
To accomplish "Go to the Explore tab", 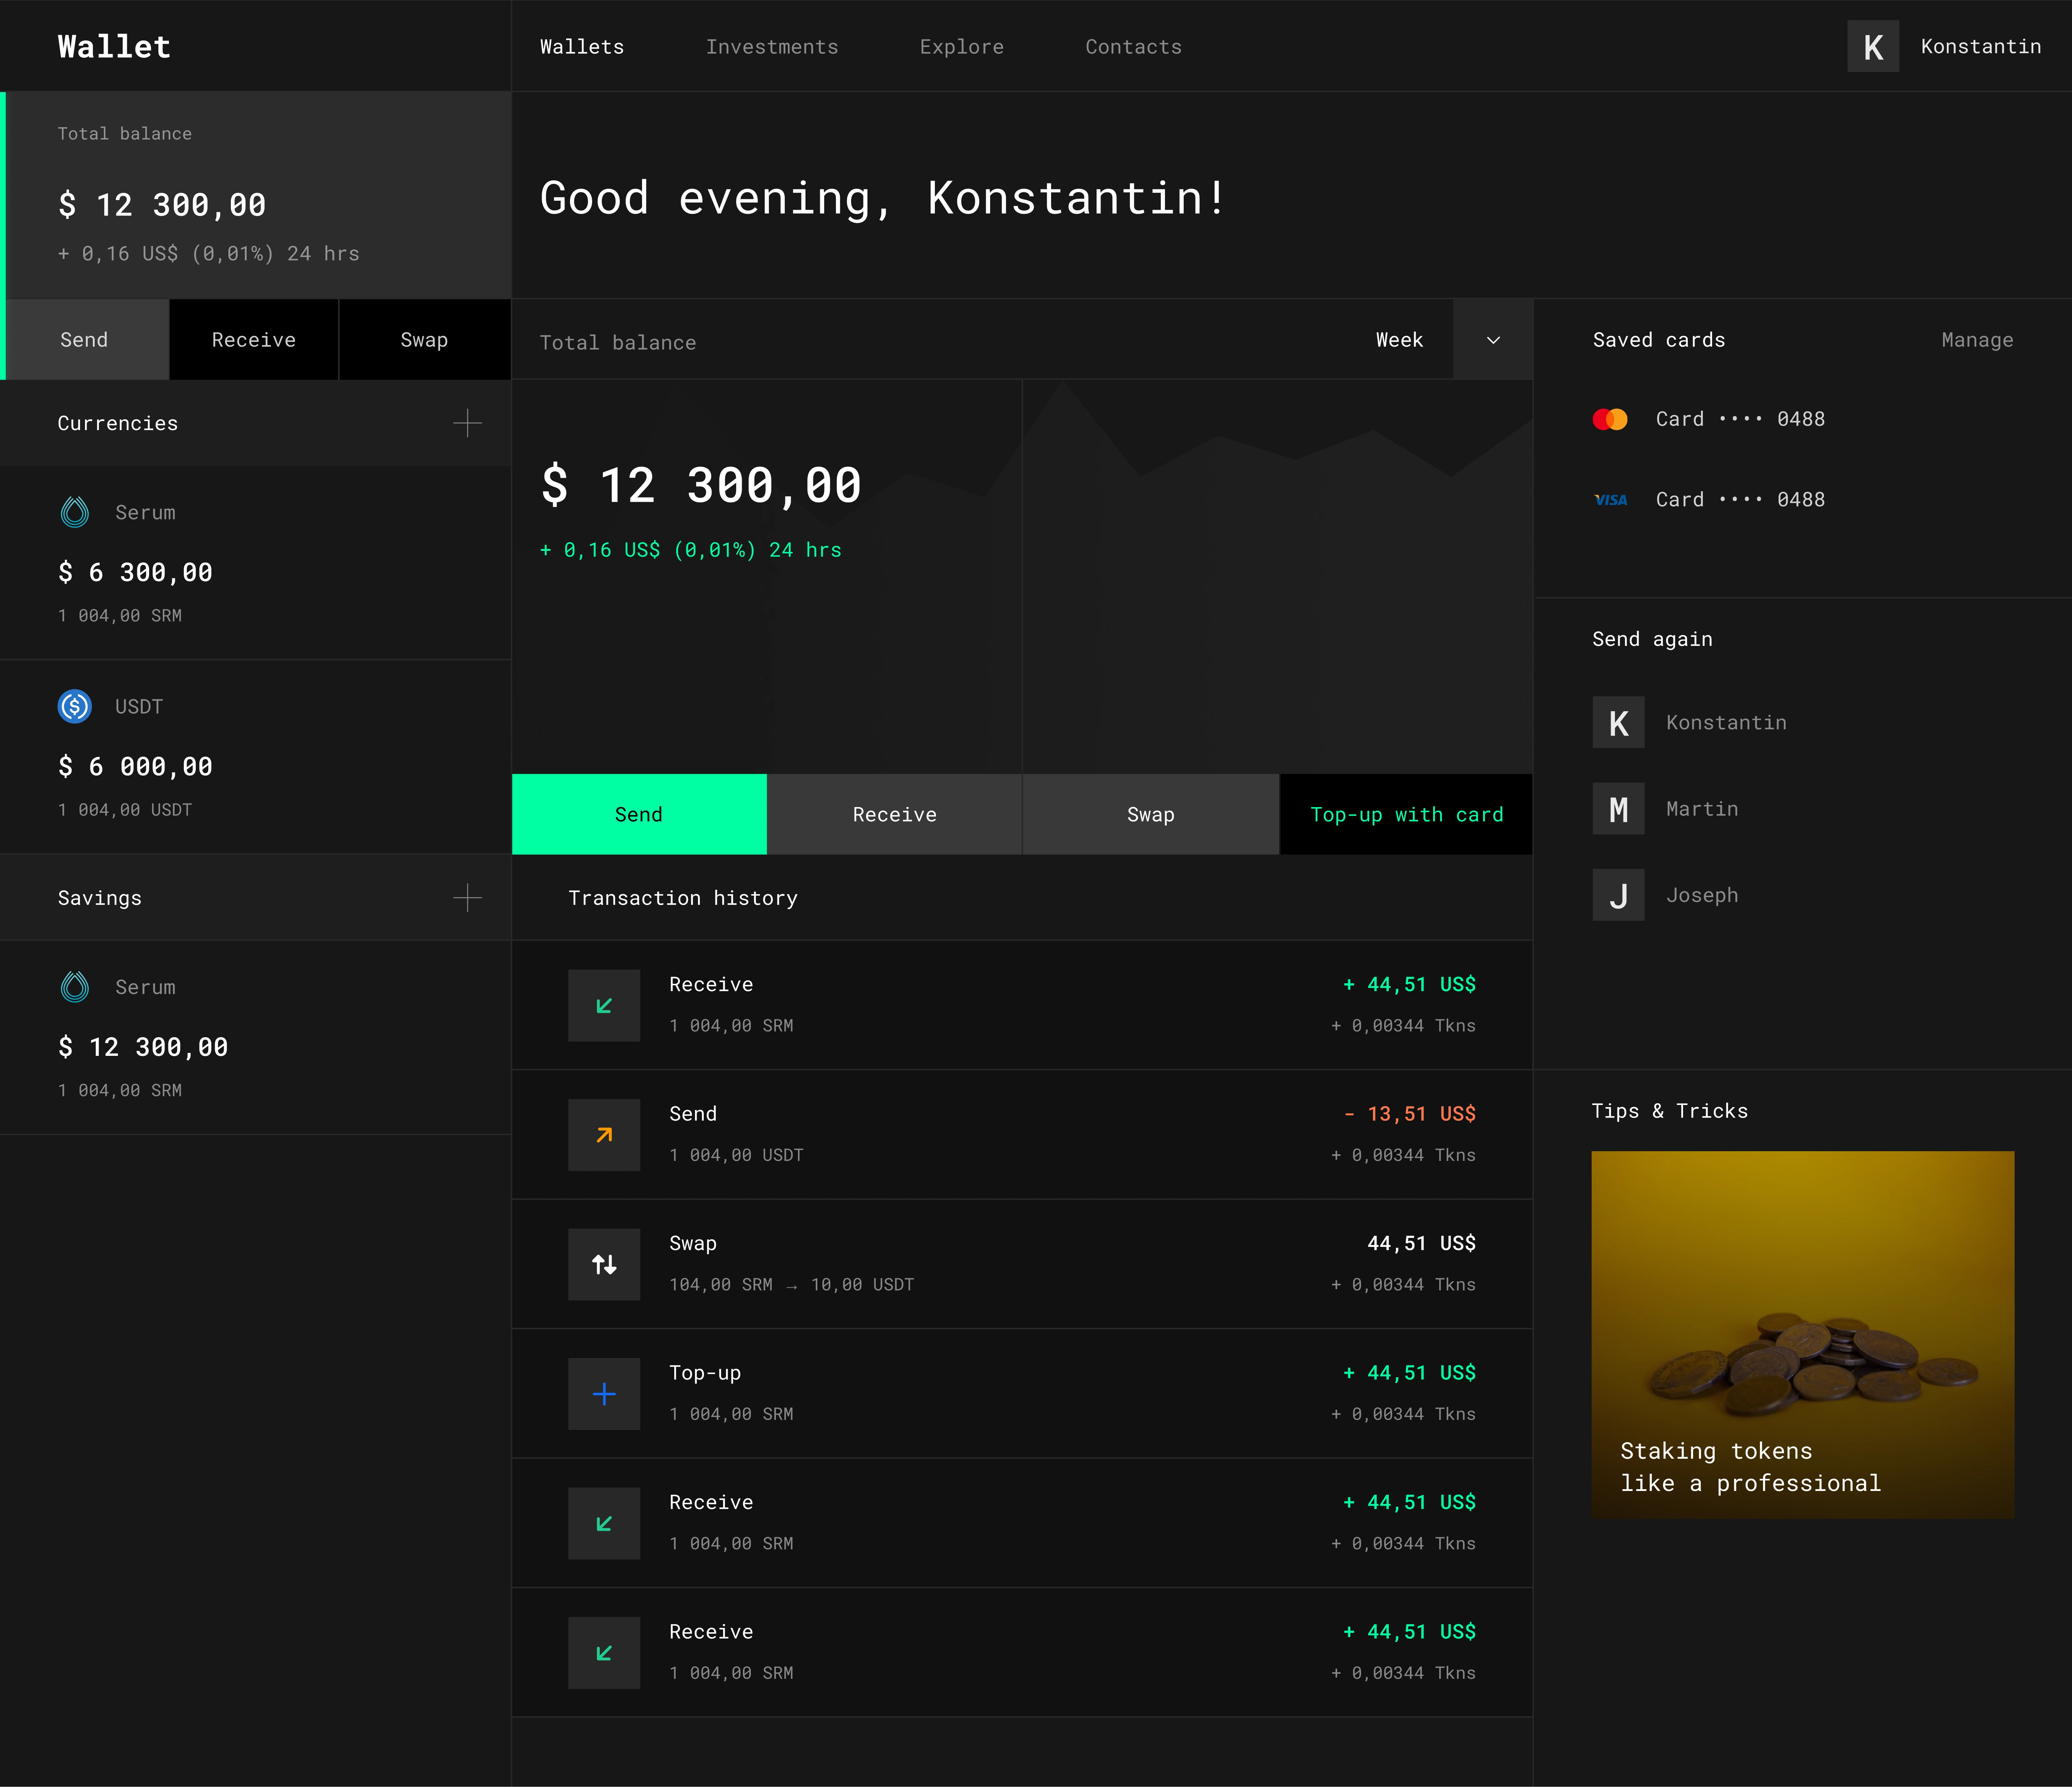I will (x=962, y=47).
